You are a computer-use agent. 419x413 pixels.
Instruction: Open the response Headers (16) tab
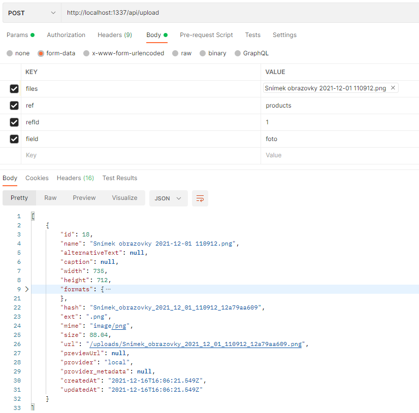click(75, 178)
